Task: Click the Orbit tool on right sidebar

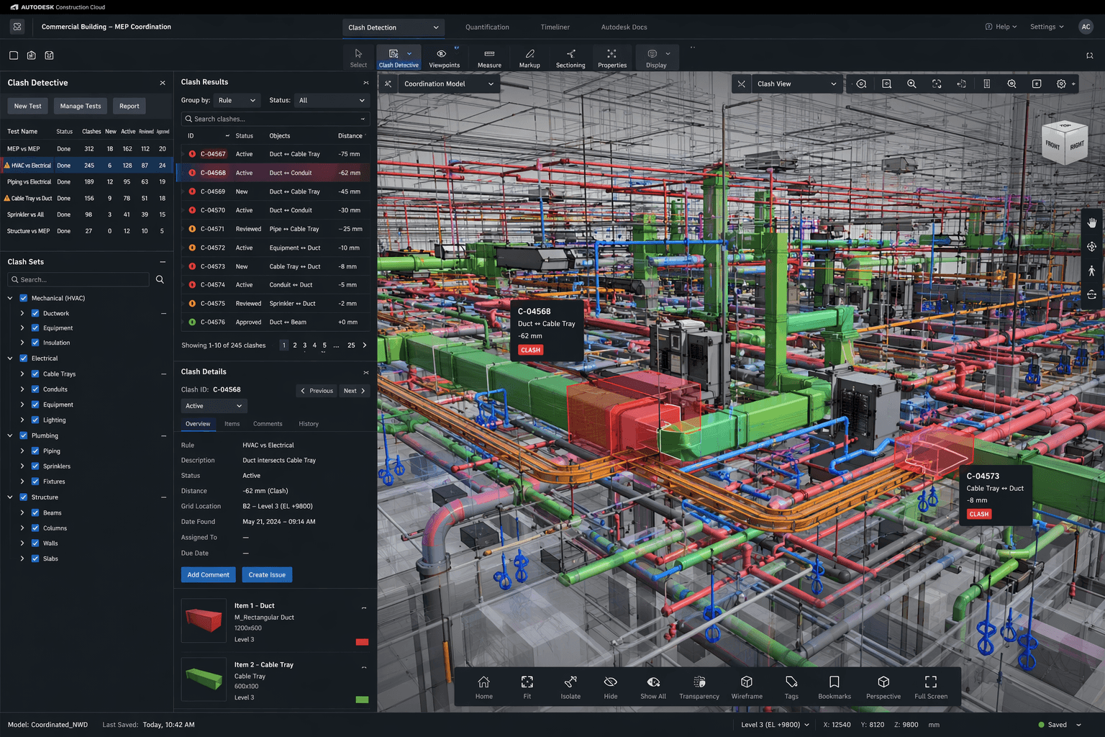Action: click(x=1092, y=247)
